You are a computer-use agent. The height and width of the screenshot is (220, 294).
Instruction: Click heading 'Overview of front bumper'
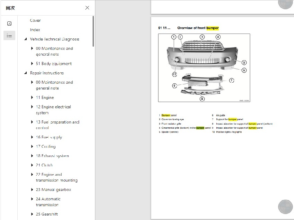[198, 28]
